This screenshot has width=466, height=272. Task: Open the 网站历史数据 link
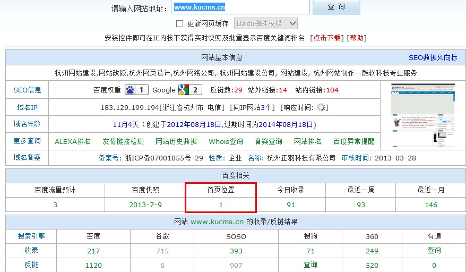[x=176, y=141]
